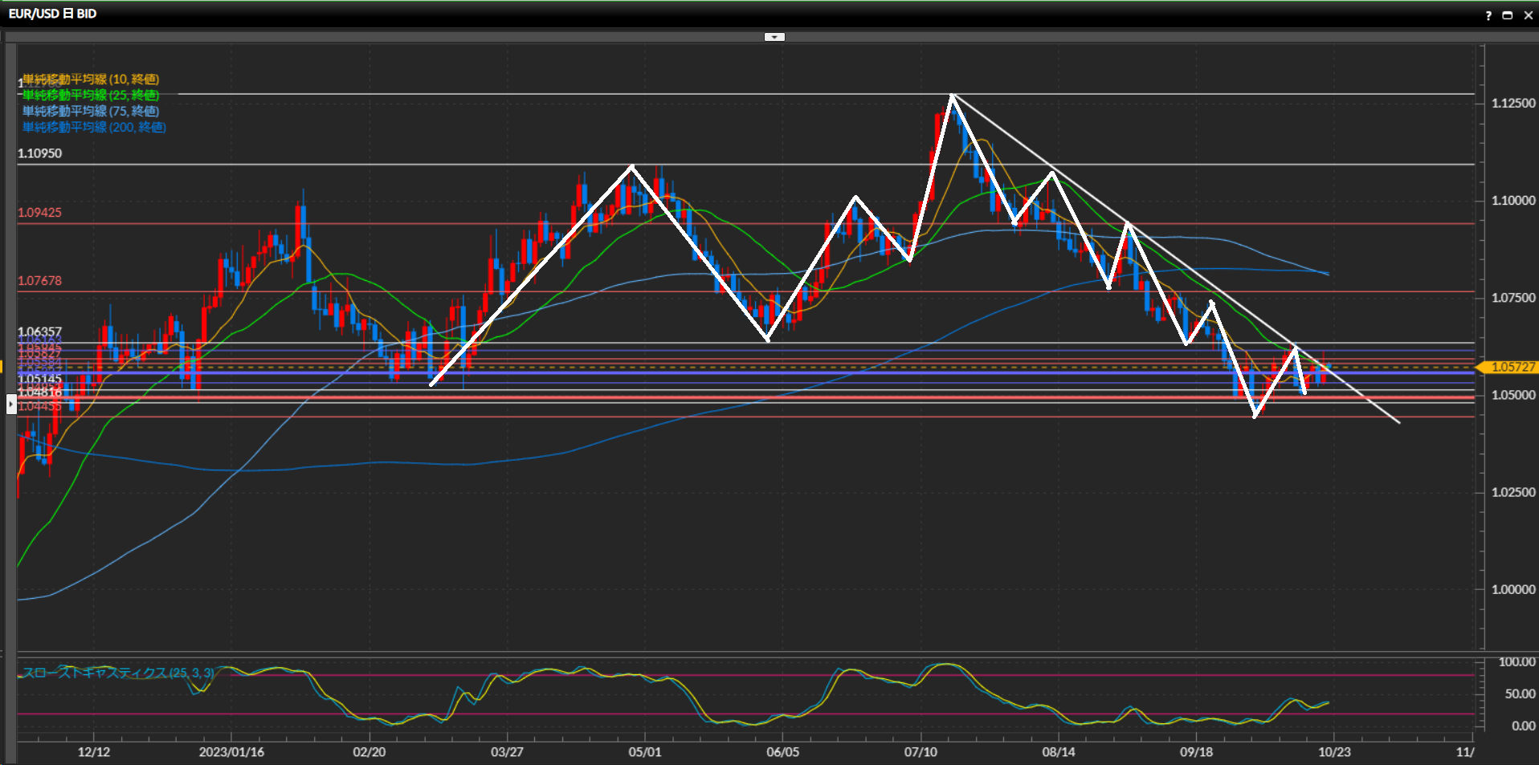This screenshot has height=765, width=1539.
Task: Expand the top toolbar dropdown arrow
Action: (774, 37)
